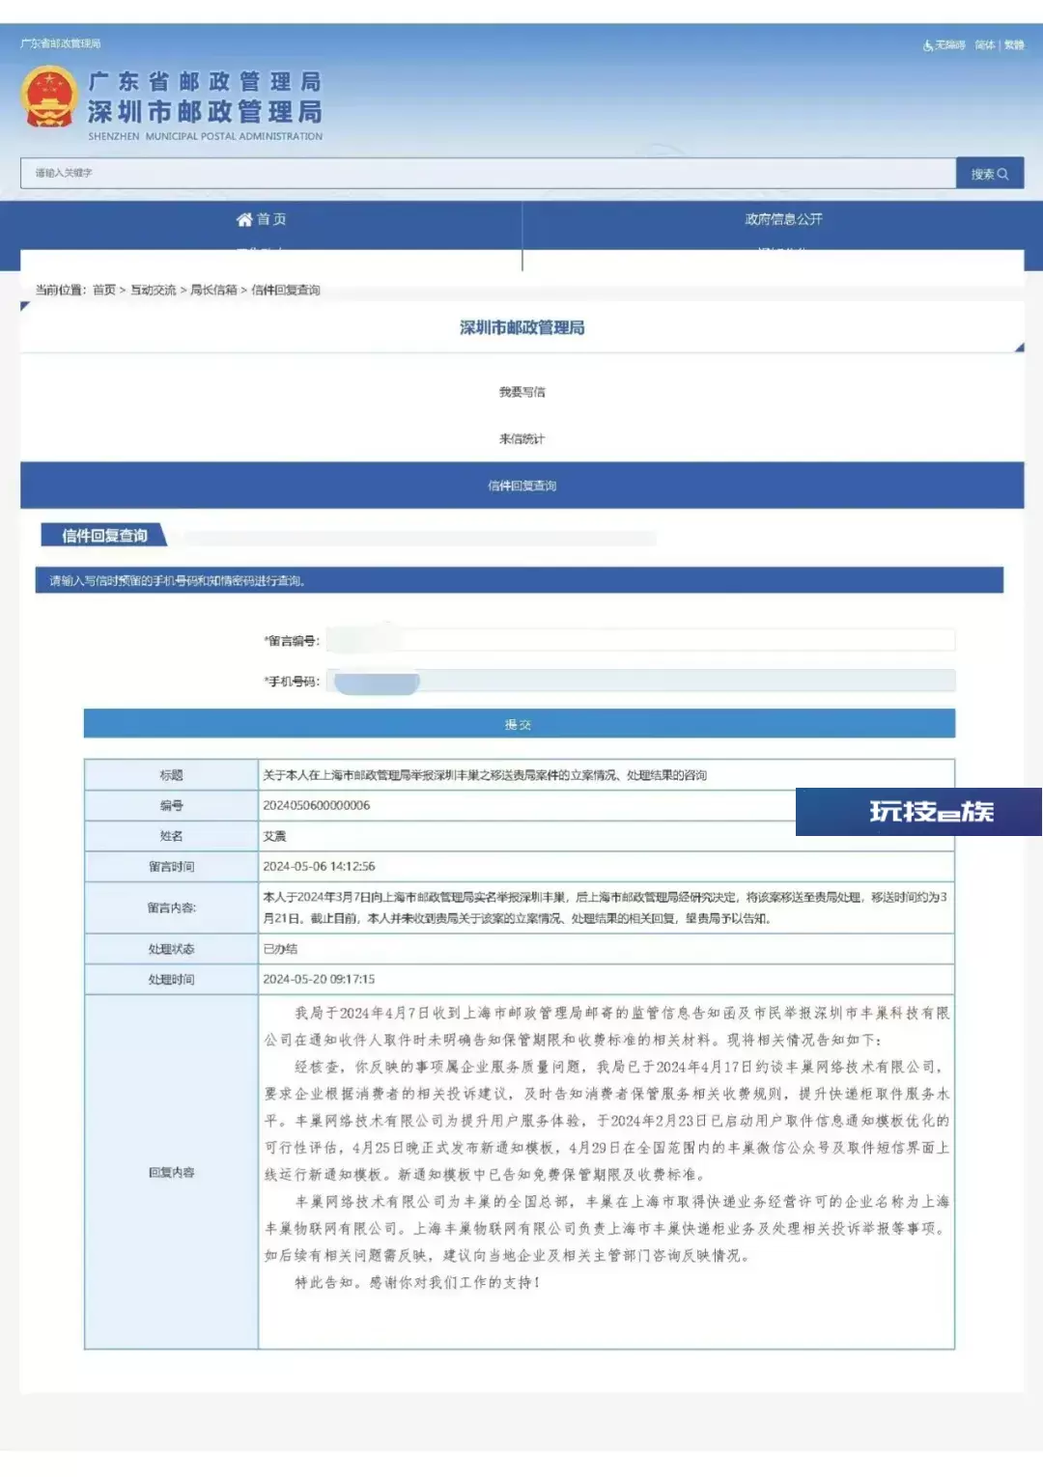This screenshot has height=1477, width=1043.
Task: Enable 无障碍 accessibility mode
Action: (x=944, y=44)
